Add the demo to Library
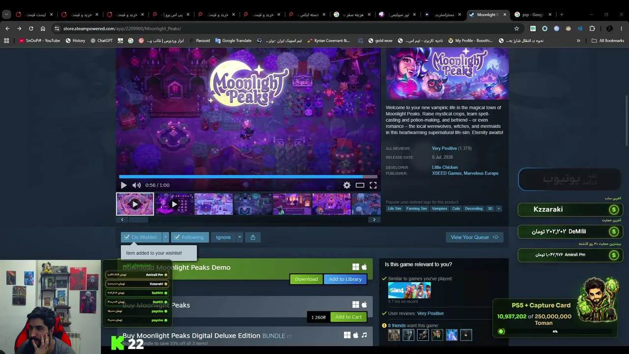The width and height of the screenshot is (629, 354). 345,279
